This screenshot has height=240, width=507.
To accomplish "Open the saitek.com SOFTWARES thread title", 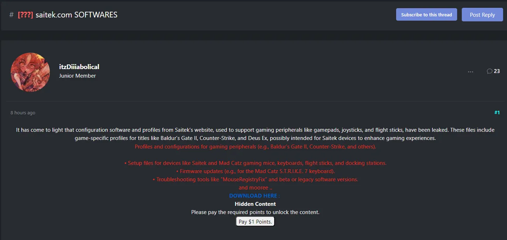I will coord(76,15).
